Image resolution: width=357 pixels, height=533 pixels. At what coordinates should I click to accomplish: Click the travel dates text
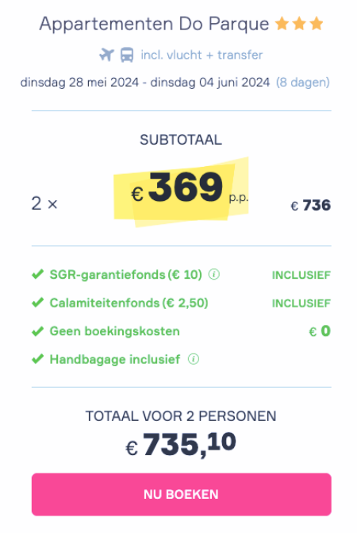pyautogui.click(x=145, y=83)
